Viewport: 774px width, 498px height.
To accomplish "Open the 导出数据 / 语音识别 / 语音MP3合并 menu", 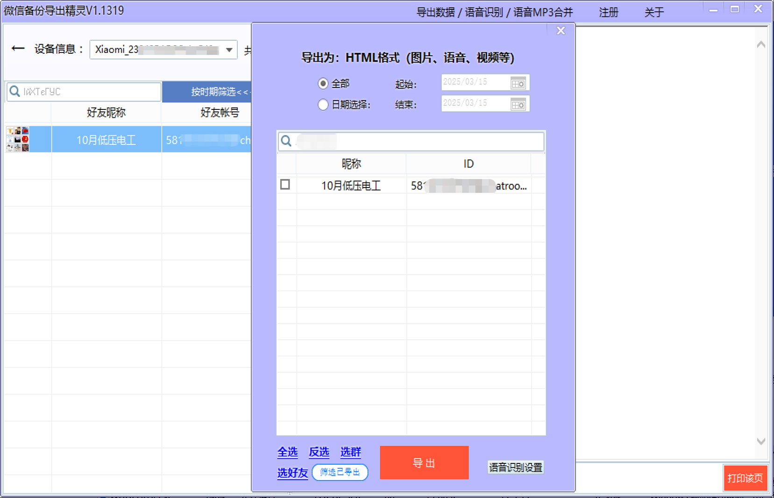I will click(x=495, y=12).
